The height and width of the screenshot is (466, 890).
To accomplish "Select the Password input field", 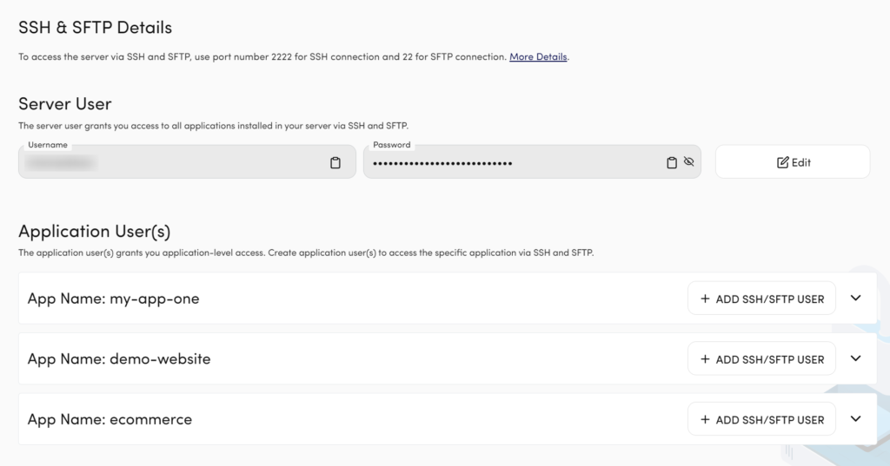I will [532, 162].
